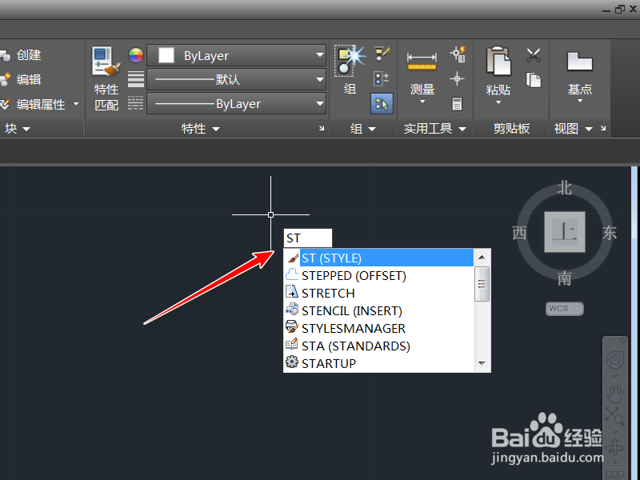Click the ViewCube top face 上
640x480 pixels.
[565, 232]
